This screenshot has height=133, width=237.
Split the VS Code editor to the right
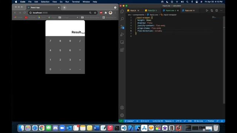(217, 10)
